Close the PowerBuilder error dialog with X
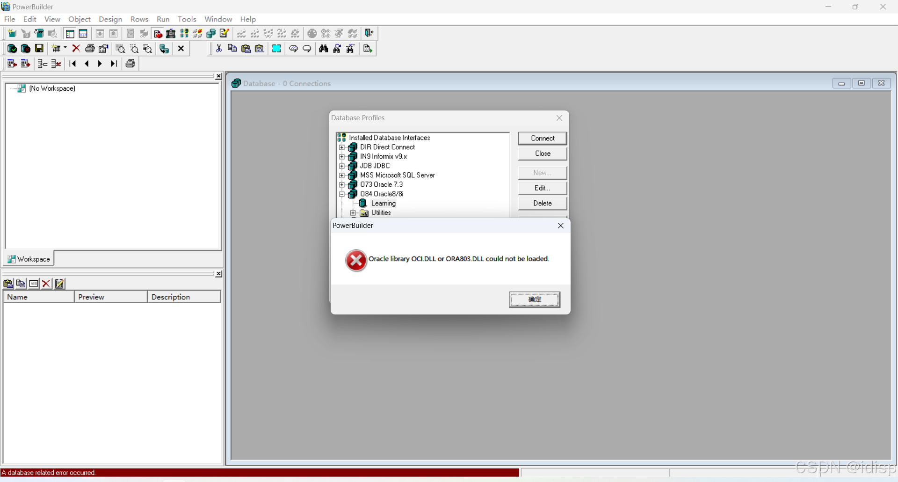898x482 pixels. click(x=561, y=226)
